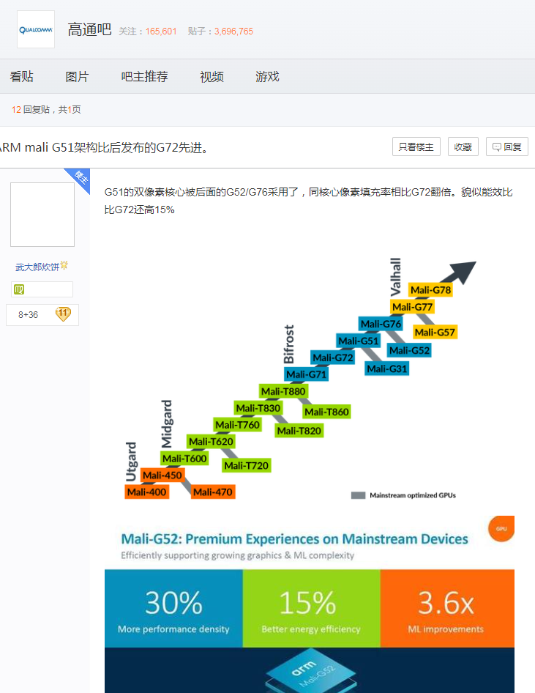This screenshot has width=535, height=693.
Task: Open the Mali-G52 presentation slide image
Action: 310,604
